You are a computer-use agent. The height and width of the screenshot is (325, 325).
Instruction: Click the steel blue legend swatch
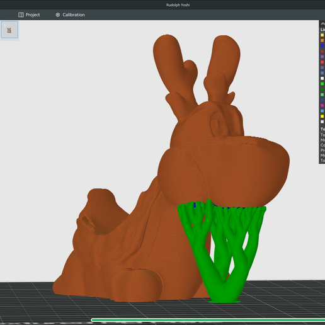(322, 73)
